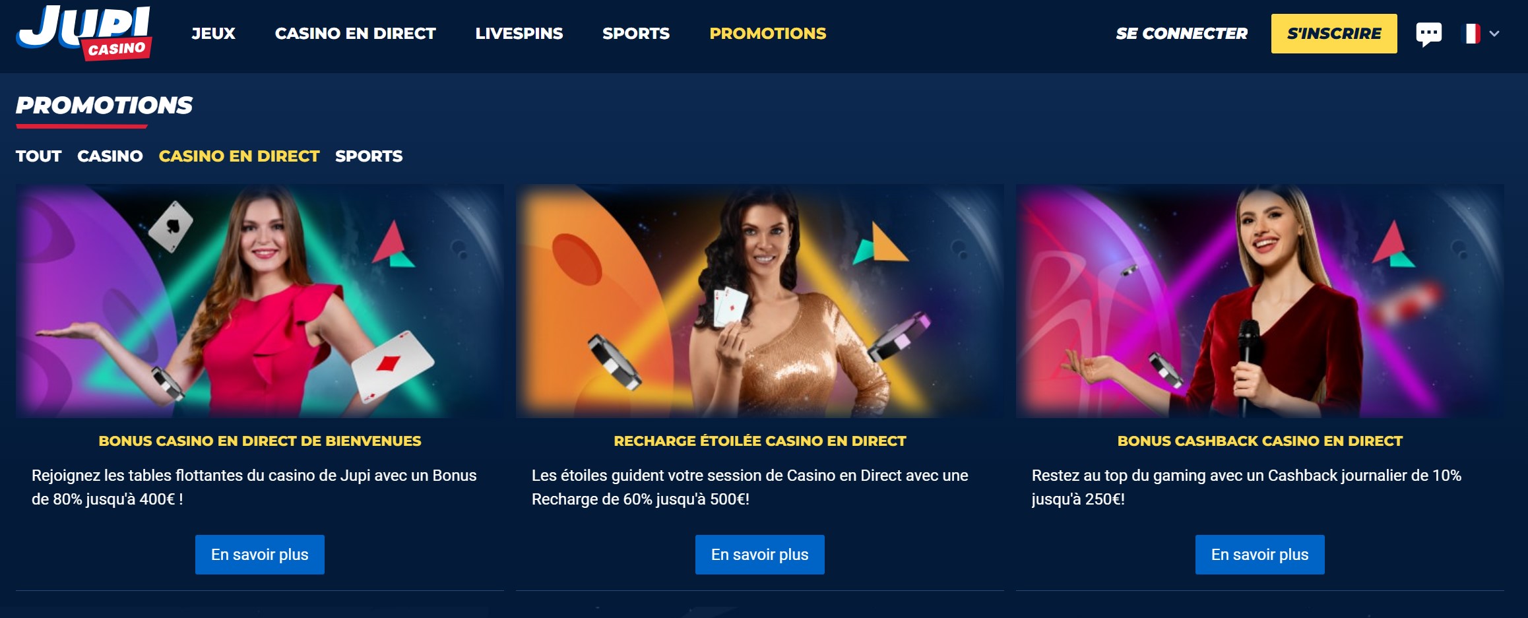Click the French flag language icon

tap(1473, 34)
